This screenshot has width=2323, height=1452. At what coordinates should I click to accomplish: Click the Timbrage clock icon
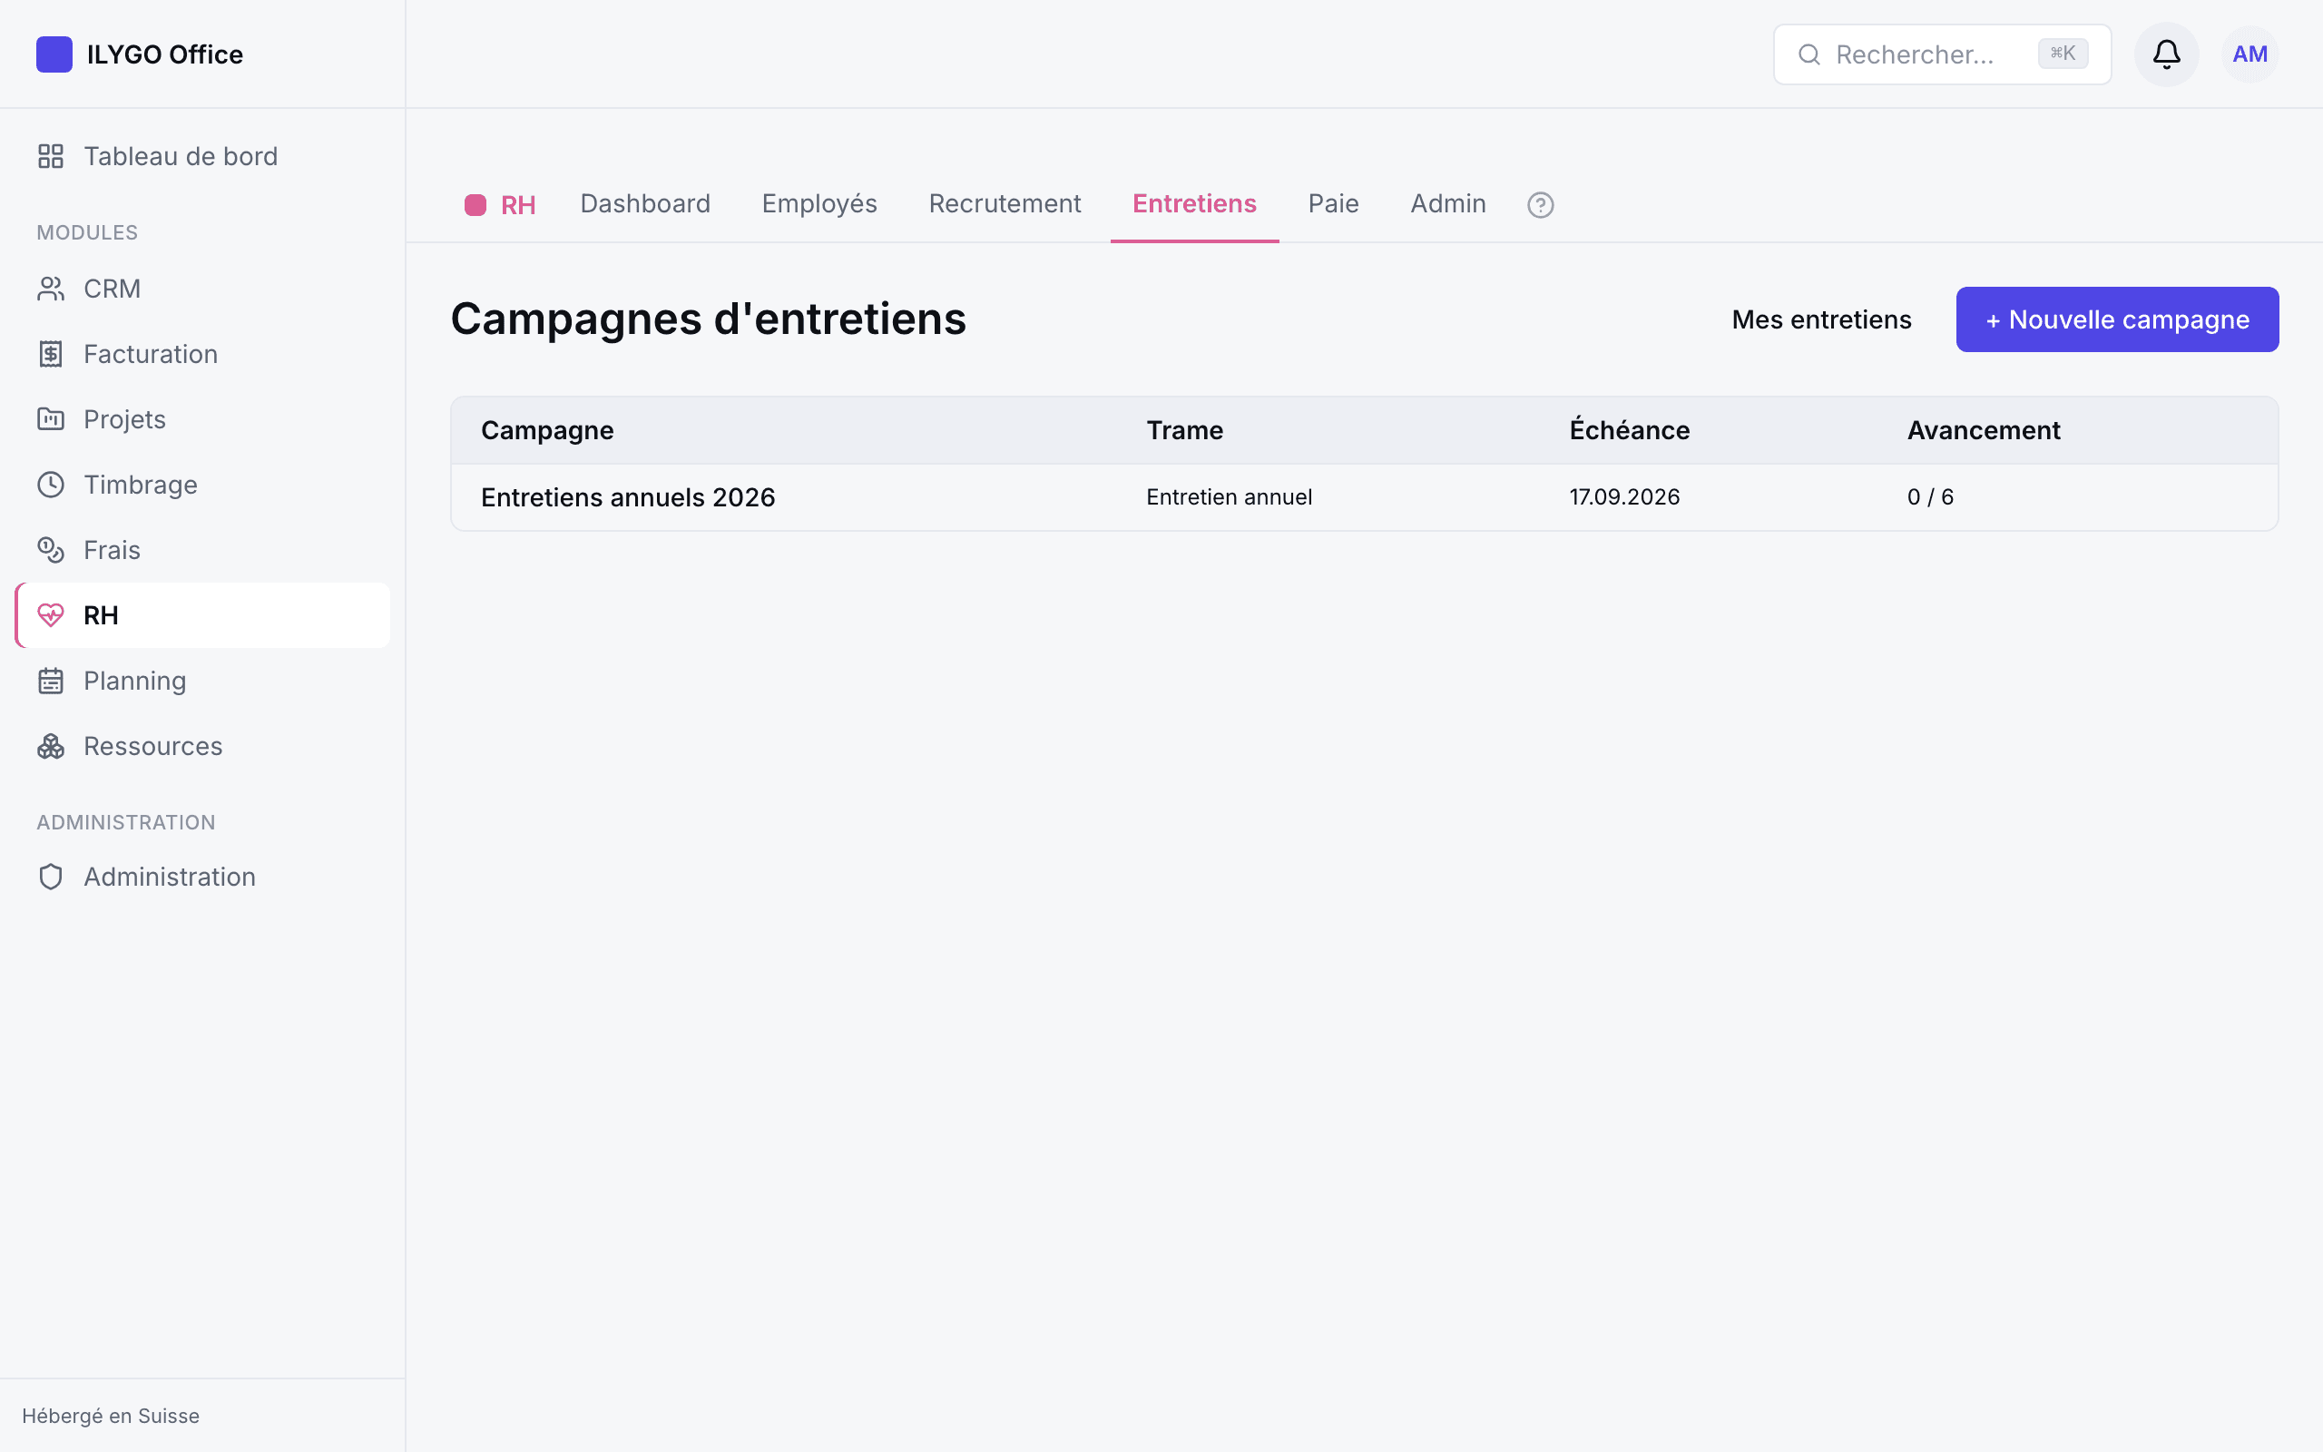pyautogui.click(x=51, y=485)
